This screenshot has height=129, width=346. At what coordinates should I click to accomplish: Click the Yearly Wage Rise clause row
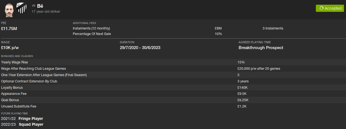(x=14, y=62)
